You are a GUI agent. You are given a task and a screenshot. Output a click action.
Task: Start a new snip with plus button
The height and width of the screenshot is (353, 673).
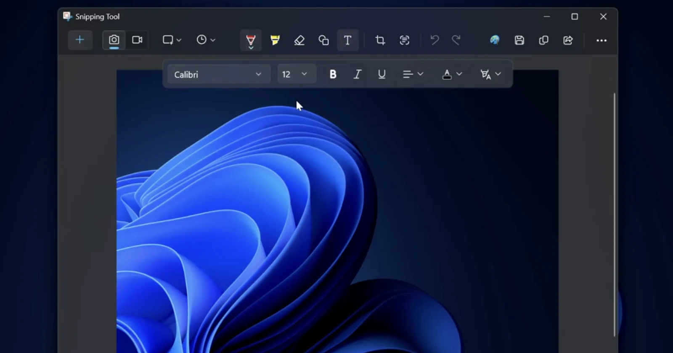click(80, 40)
